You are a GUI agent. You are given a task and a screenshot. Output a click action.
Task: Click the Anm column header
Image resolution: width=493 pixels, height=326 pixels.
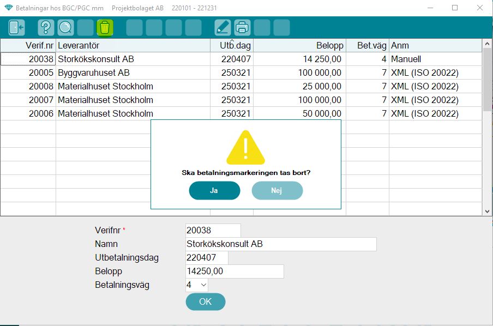tap(435, 46)
